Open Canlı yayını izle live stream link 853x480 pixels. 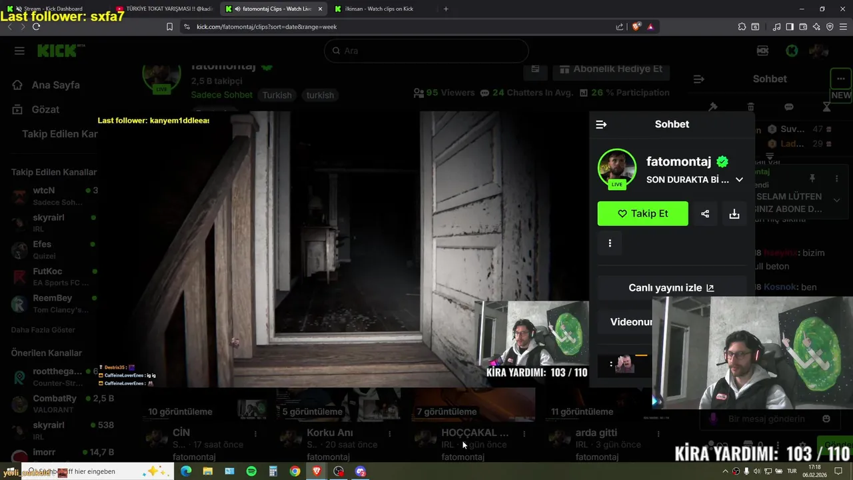[671, 288]
